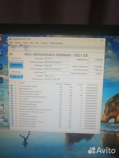Open the Диск menu

coord(37,43)
